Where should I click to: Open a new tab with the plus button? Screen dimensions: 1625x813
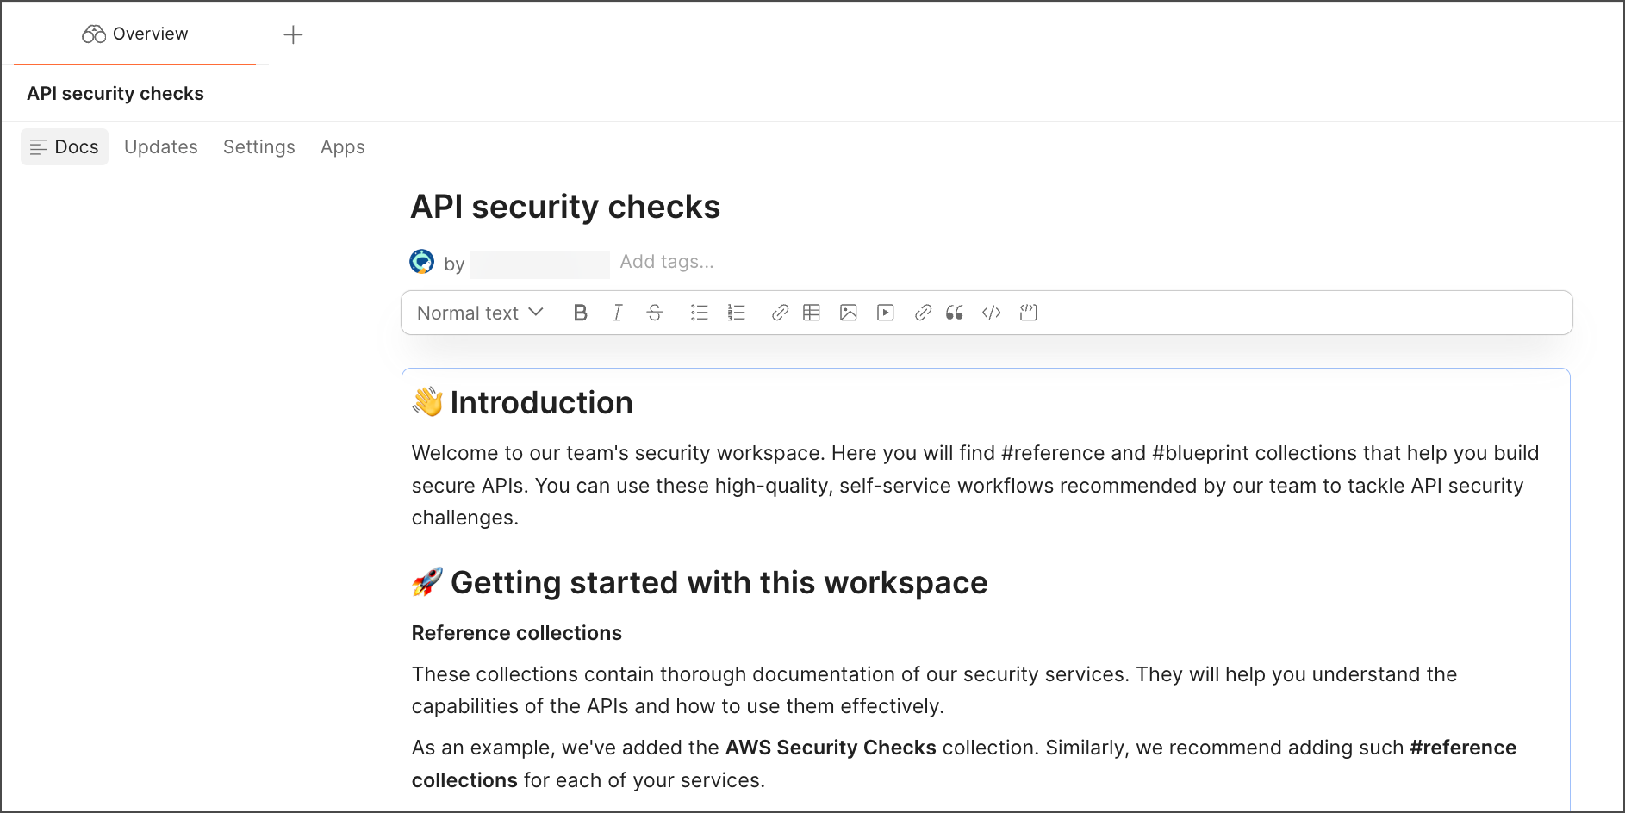[293, 34]
